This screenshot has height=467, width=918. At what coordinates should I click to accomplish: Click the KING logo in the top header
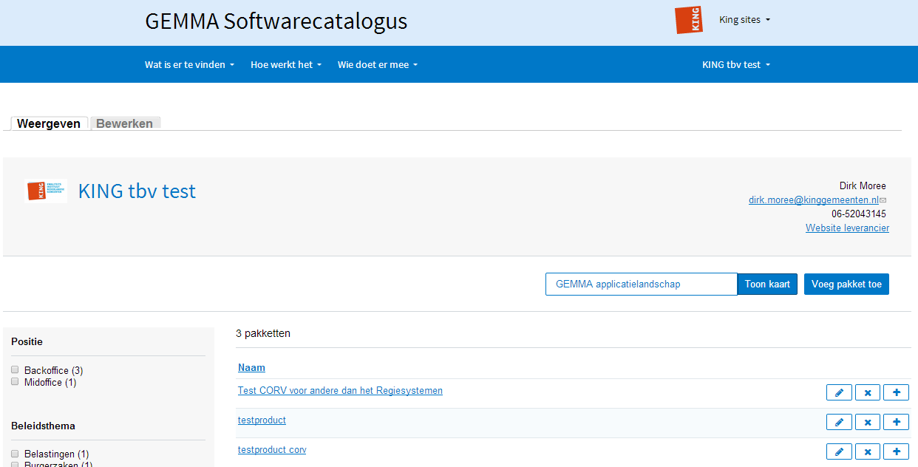[x=689, y=20]
